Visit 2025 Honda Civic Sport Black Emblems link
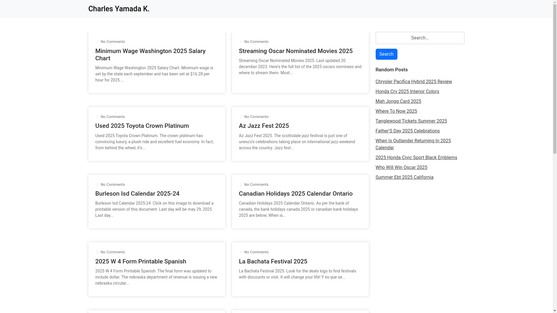The image size is (557, 313). pos(416,158)
